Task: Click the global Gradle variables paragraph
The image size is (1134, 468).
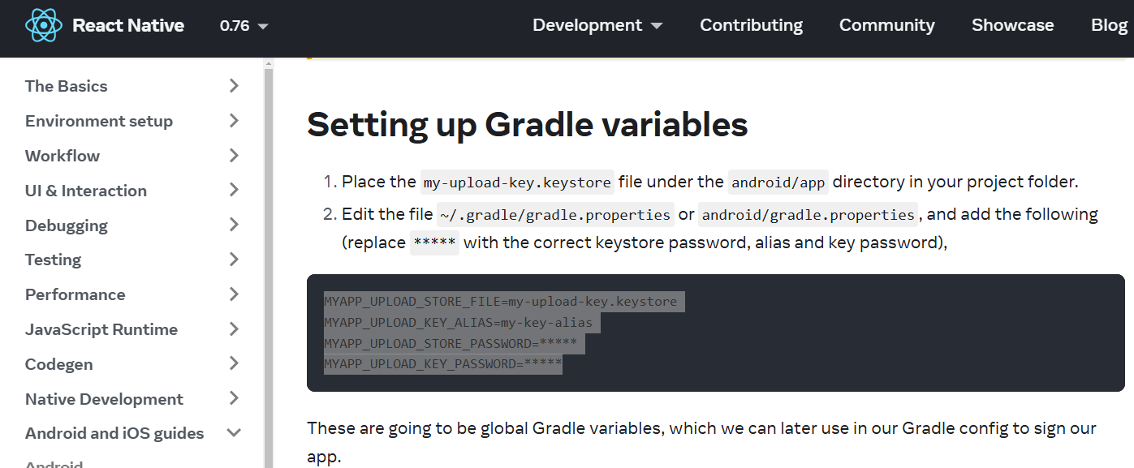Action: pyautogui.click(x=701, y=442)
